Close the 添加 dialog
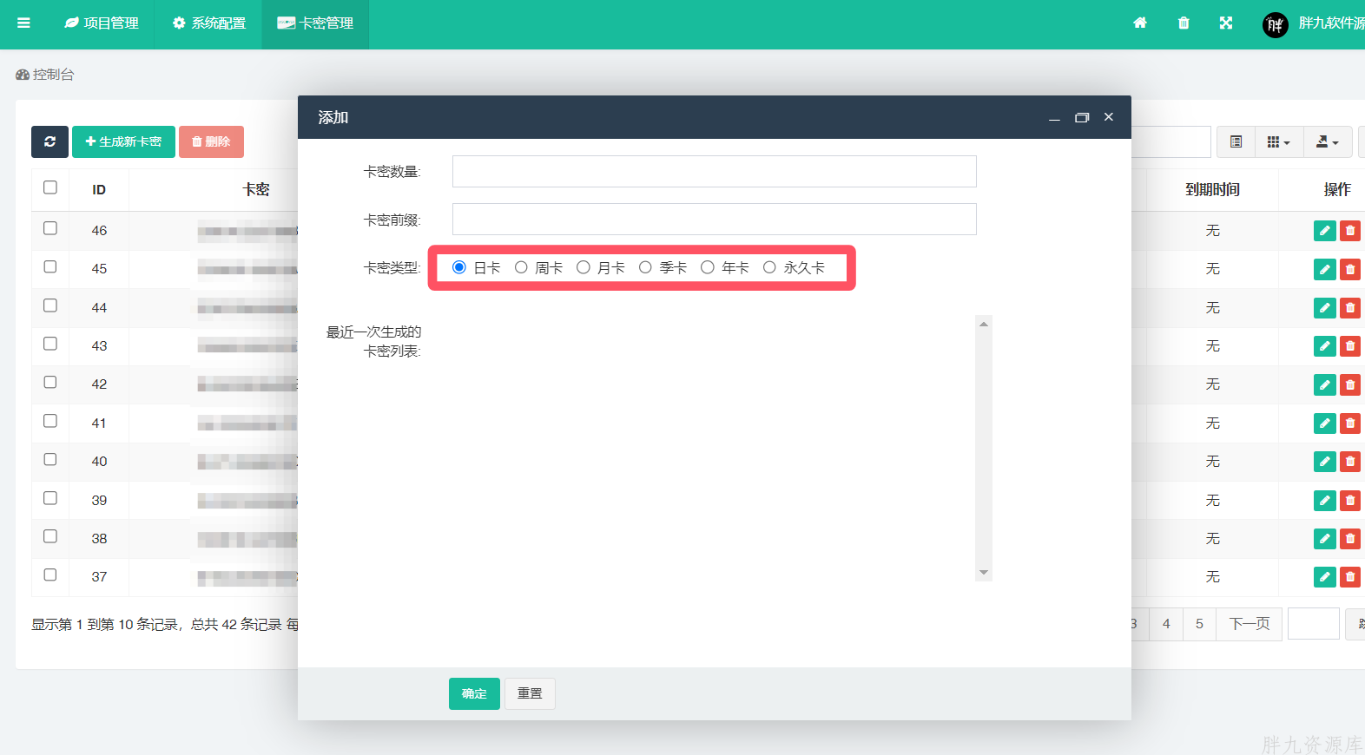Viewport: 1365px width, 755px height. [x=1109, y=117]
